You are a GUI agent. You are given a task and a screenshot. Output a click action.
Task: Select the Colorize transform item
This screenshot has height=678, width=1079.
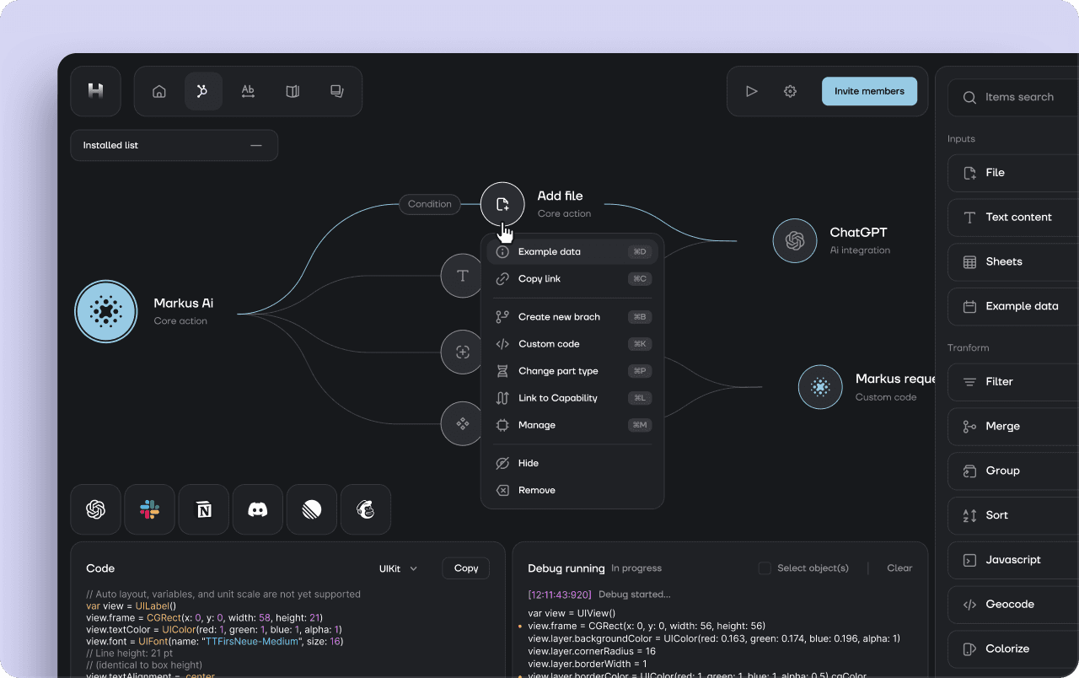coord(1013,649)
